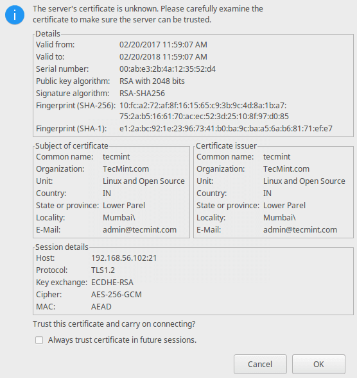
Task: Click the Valid to date value
Action: pos(163,56)
